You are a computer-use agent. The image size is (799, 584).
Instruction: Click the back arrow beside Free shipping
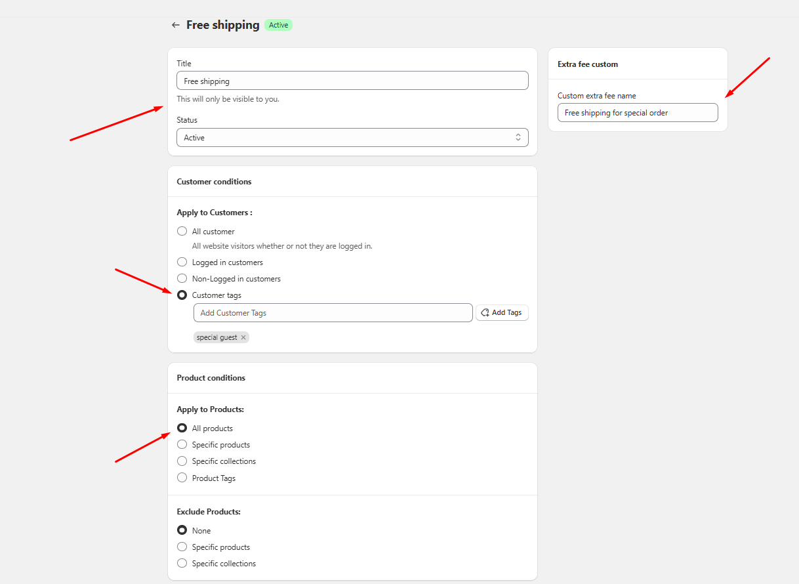coord(175,25)
